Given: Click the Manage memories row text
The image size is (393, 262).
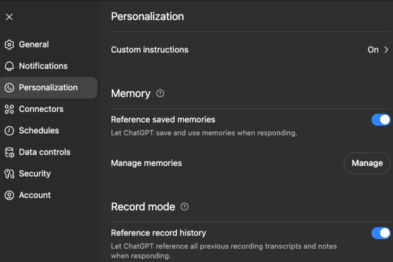Looking at the screenshot, I should tap(146, 163).
